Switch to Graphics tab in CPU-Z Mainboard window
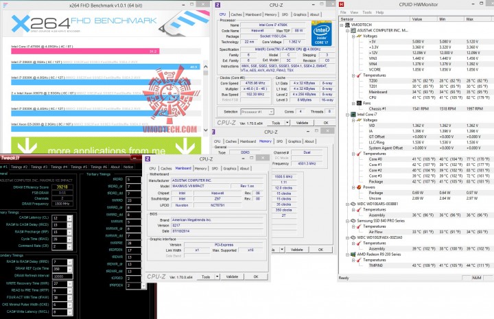 (x=230, y=169)
